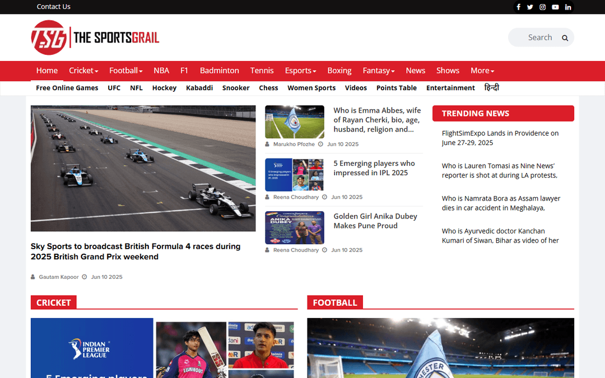This screenshot has height=378, width=605.
Task: Open the Boxing menu item
Action: point(339,71)
